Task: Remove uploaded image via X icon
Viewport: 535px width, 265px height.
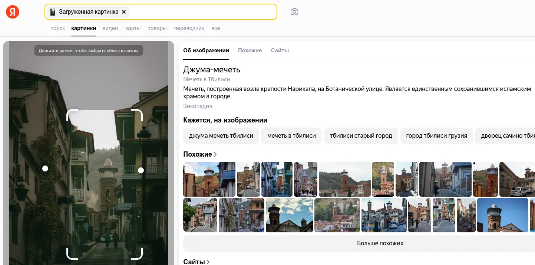Action: tap(124, 12)
